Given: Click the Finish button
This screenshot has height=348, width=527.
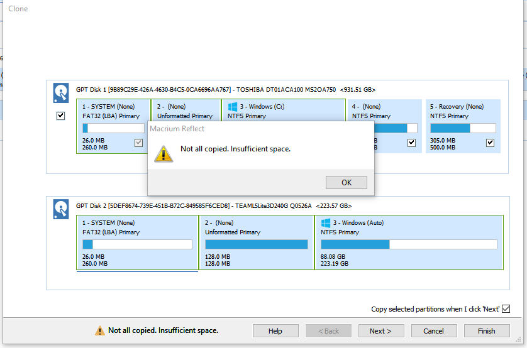Looking at the screenshot, I should click(487, 331).
